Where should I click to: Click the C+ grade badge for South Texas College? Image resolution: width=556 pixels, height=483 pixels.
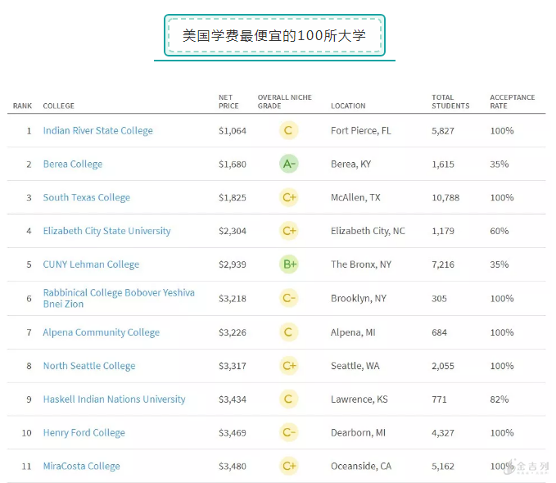pyautogui.click(x=287, y=197)
